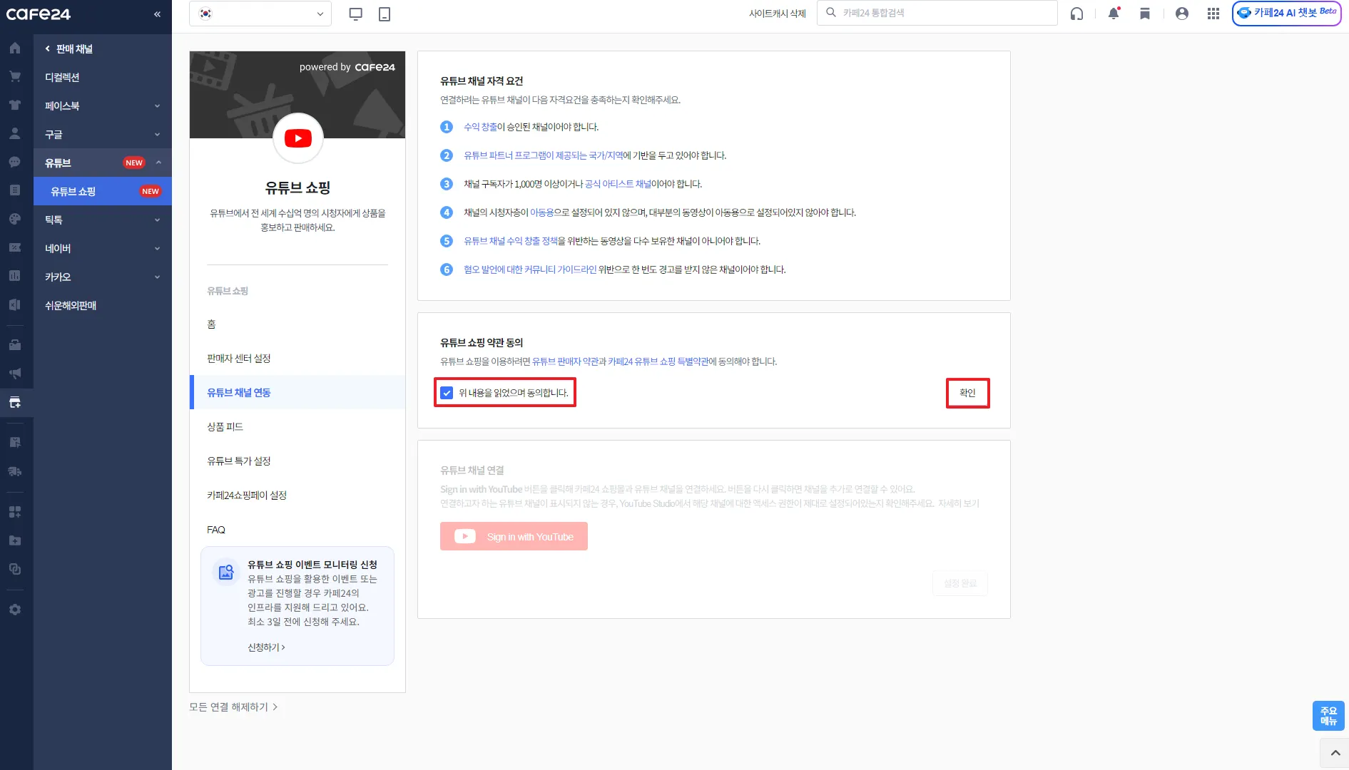Open the megaphone marketing icon

15,374
